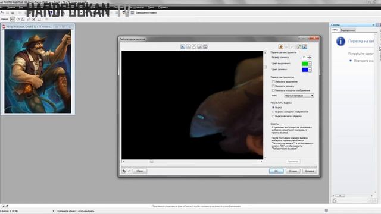Select the zoom-out icon in Cutout Lab toolbar
This screenshot has height=214, width=381.
188,46
